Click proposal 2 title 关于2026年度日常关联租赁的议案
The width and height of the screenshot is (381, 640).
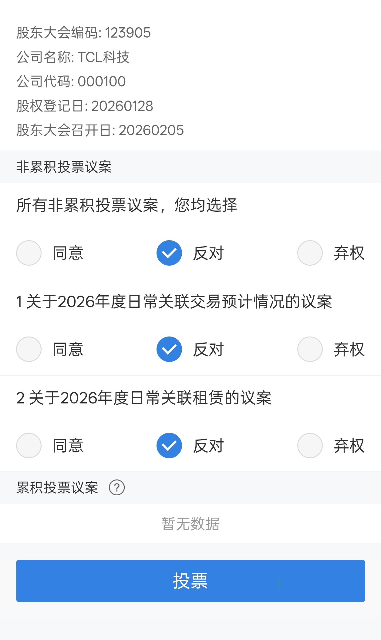coord(144,398)
